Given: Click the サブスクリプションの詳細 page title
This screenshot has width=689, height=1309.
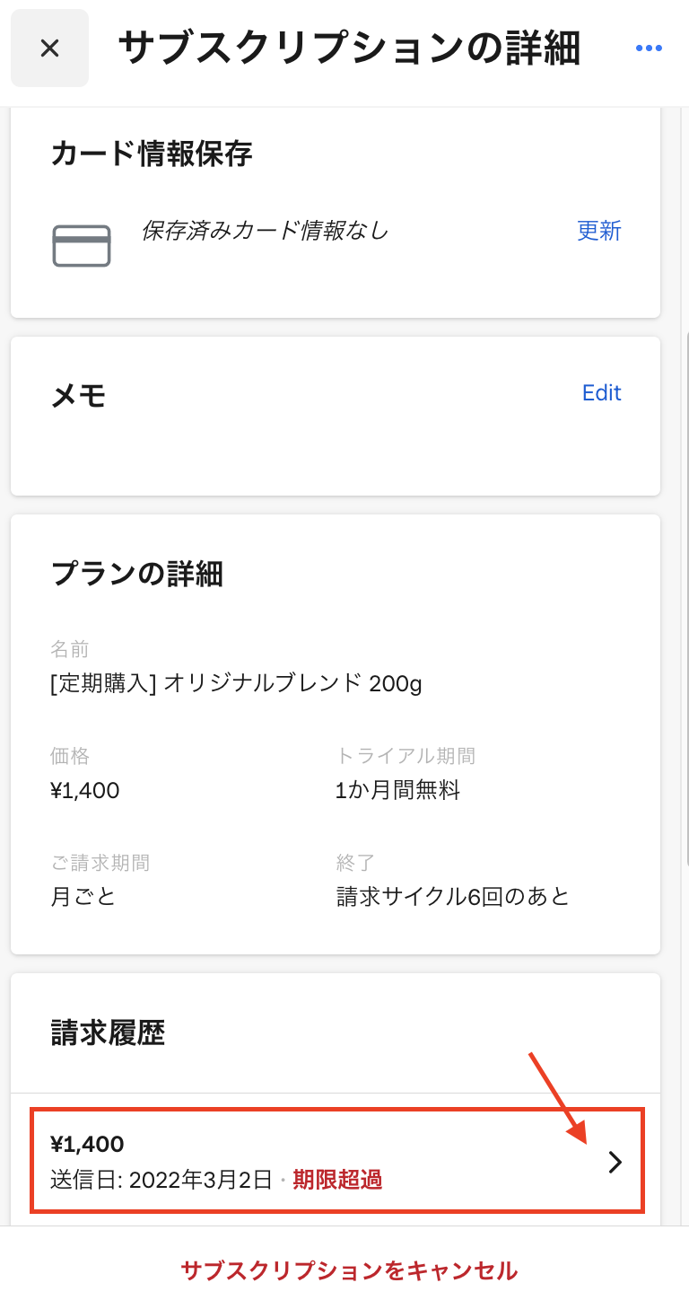Looking at the screenshot, I should point(349,48).
